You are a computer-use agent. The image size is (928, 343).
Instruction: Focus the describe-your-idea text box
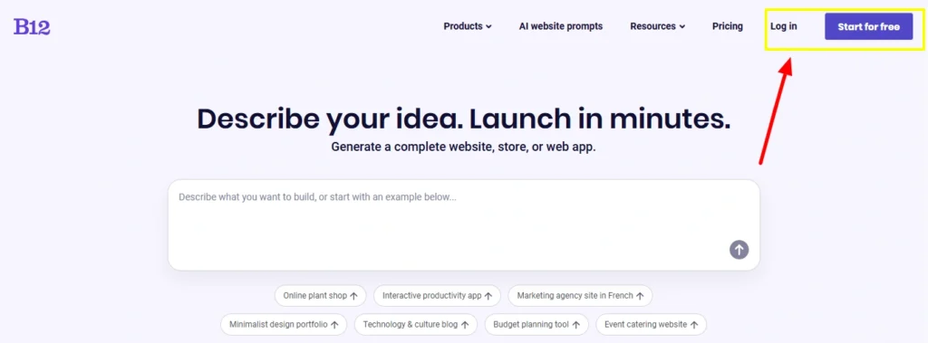[464, 225]
